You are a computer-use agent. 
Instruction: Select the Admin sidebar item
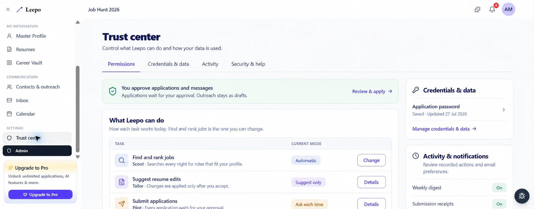tap(37, 151)
